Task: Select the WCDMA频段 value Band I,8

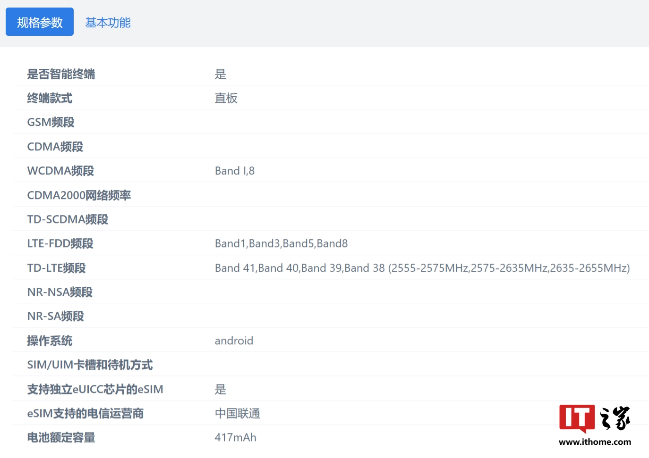Action: coord(235,170)
